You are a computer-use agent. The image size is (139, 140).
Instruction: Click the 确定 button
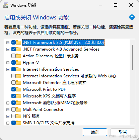tap(95, 132)
